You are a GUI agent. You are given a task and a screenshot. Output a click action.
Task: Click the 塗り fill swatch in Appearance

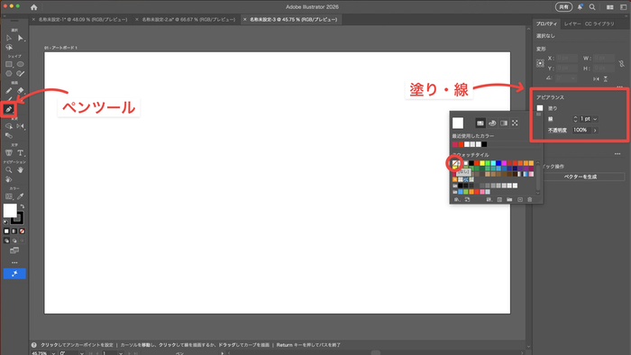pos(540,108)
